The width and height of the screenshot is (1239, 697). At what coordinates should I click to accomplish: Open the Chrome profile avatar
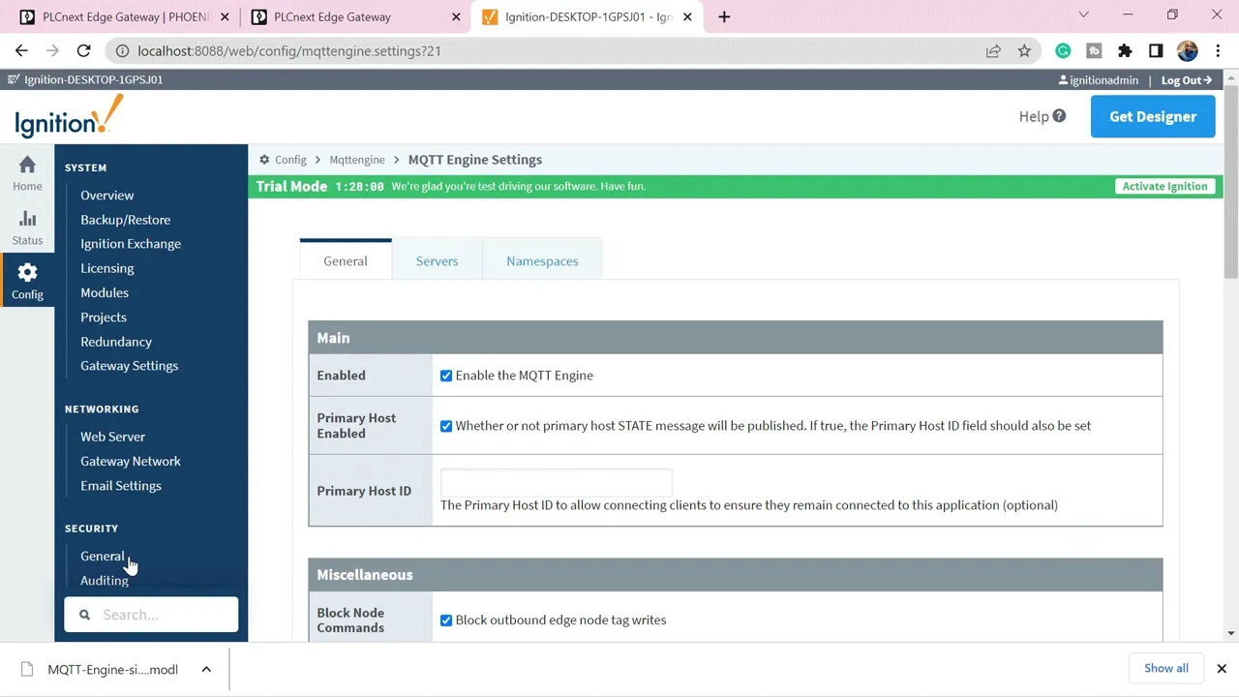1187,51
